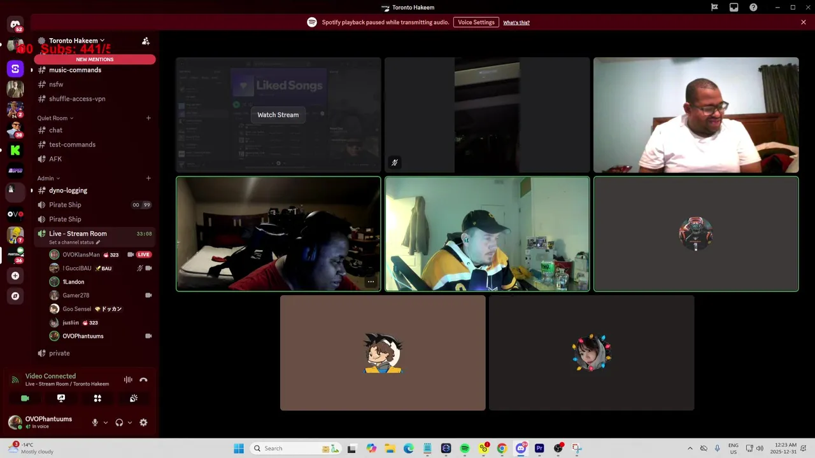The width and height of the screenshot is (815, 458).
Task: Turn off camera with green video button
Action: tap(25, 398)
